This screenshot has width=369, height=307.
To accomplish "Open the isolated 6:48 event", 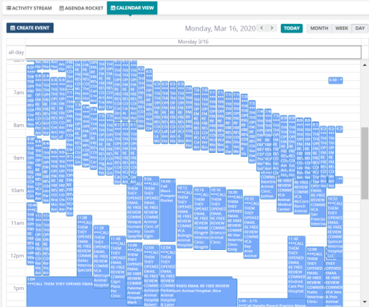I will [335, 80].
